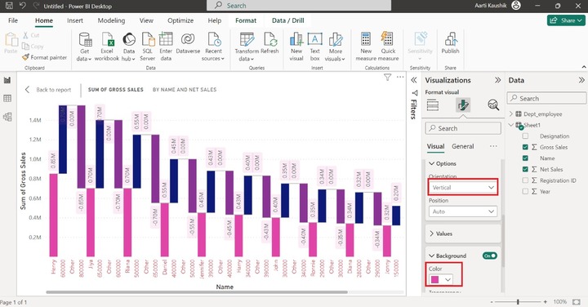Image resolution: width=588 pixels, height=307 pixels.
Task: Check the Year field checkbox
Action: point(525,192)
